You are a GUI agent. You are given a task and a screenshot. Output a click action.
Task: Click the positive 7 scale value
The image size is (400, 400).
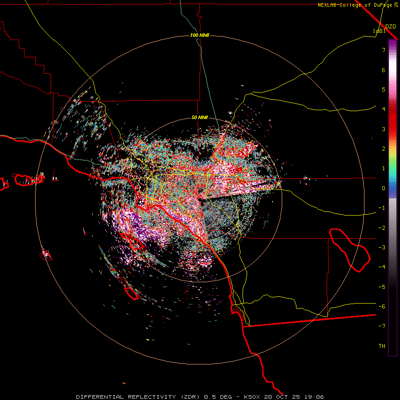click(x=384, y=50)
